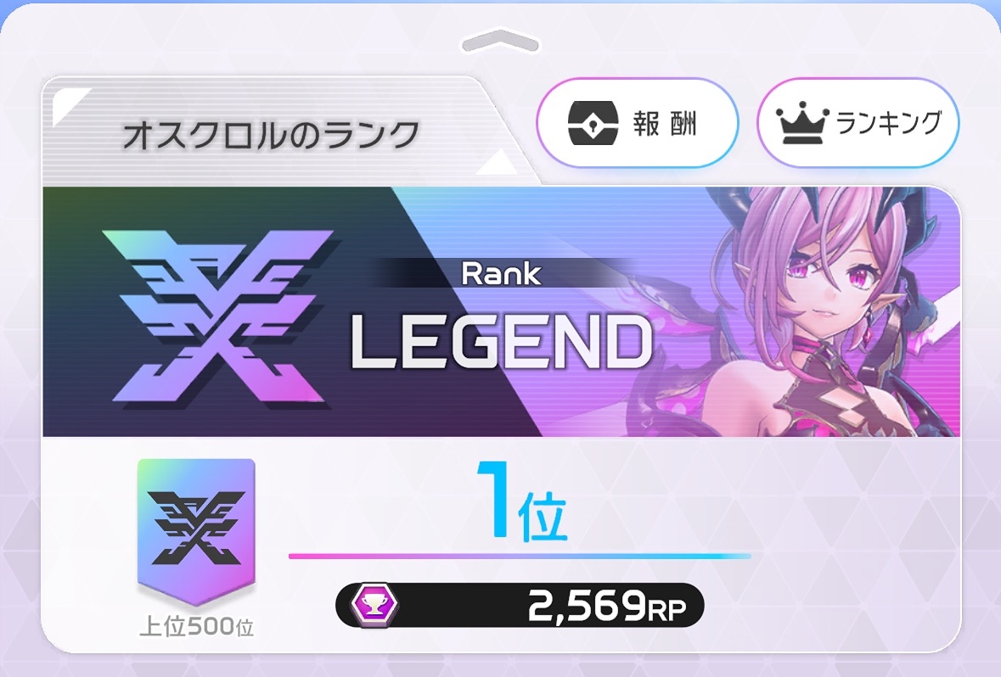Click the pink-blue gradient progress line
The width and height of the screenshot is (1001, 677).
520,557
